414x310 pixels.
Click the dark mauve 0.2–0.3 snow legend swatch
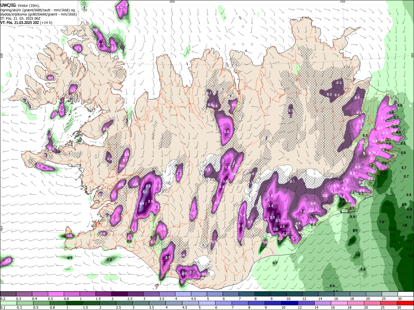click(8, 294)
